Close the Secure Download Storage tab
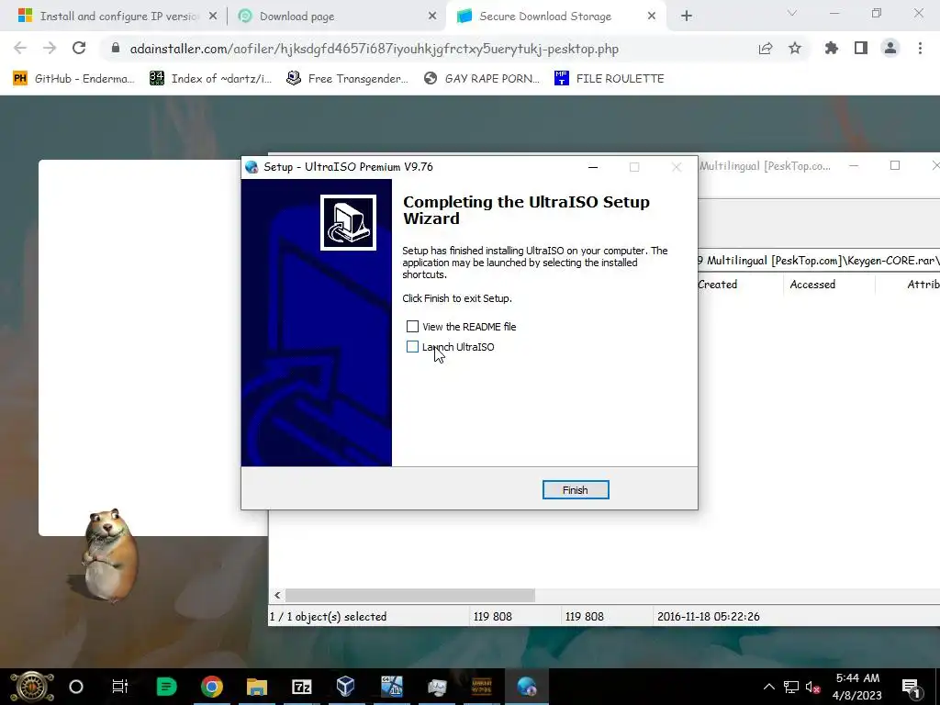This screenshot has height=705, width=940. click(x=652, y=17)
